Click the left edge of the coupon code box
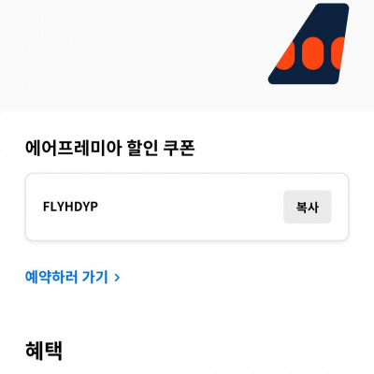Viewport: 374px width, 374px height. click(x=27, y=207)
